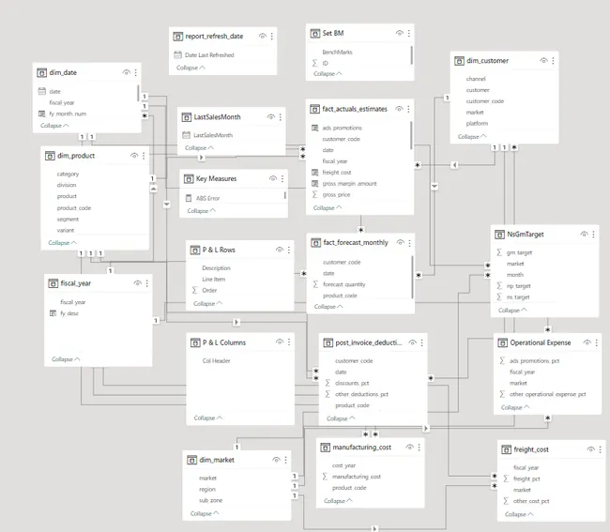
Task: Collapse the freight_cost table card
Action: (519, 514)
